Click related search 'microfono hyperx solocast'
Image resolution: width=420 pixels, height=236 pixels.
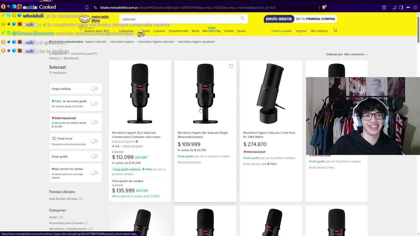(x=156, y=42)
